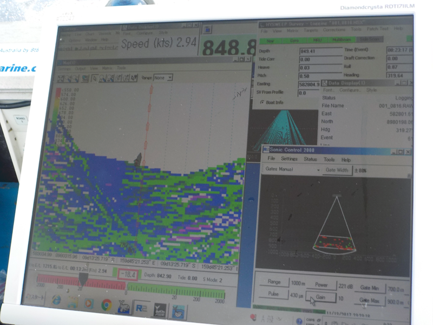Click the sonar wedge display in Sonic Control

[336, 224]
